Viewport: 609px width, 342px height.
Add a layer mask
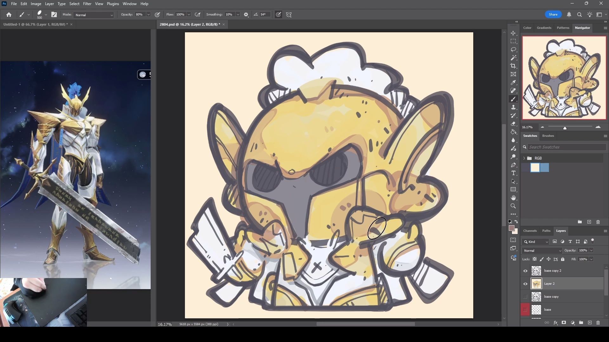click(x=564, y=323)
